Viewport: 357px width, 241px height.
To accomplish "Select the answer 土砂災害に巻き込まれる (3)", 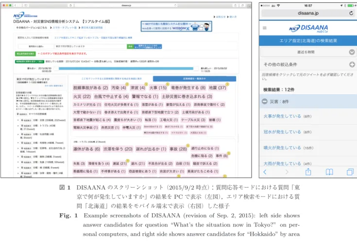I will pos(187,96).
